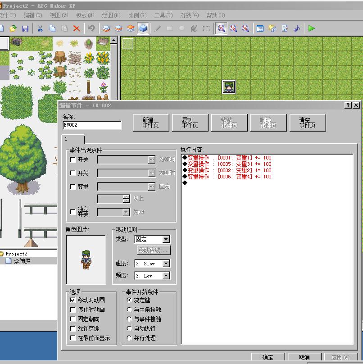This screenshot has width=363, height=364.
Task: Click the 清空事件页 button
Action: pyautogui.click(x=308, y=123)
